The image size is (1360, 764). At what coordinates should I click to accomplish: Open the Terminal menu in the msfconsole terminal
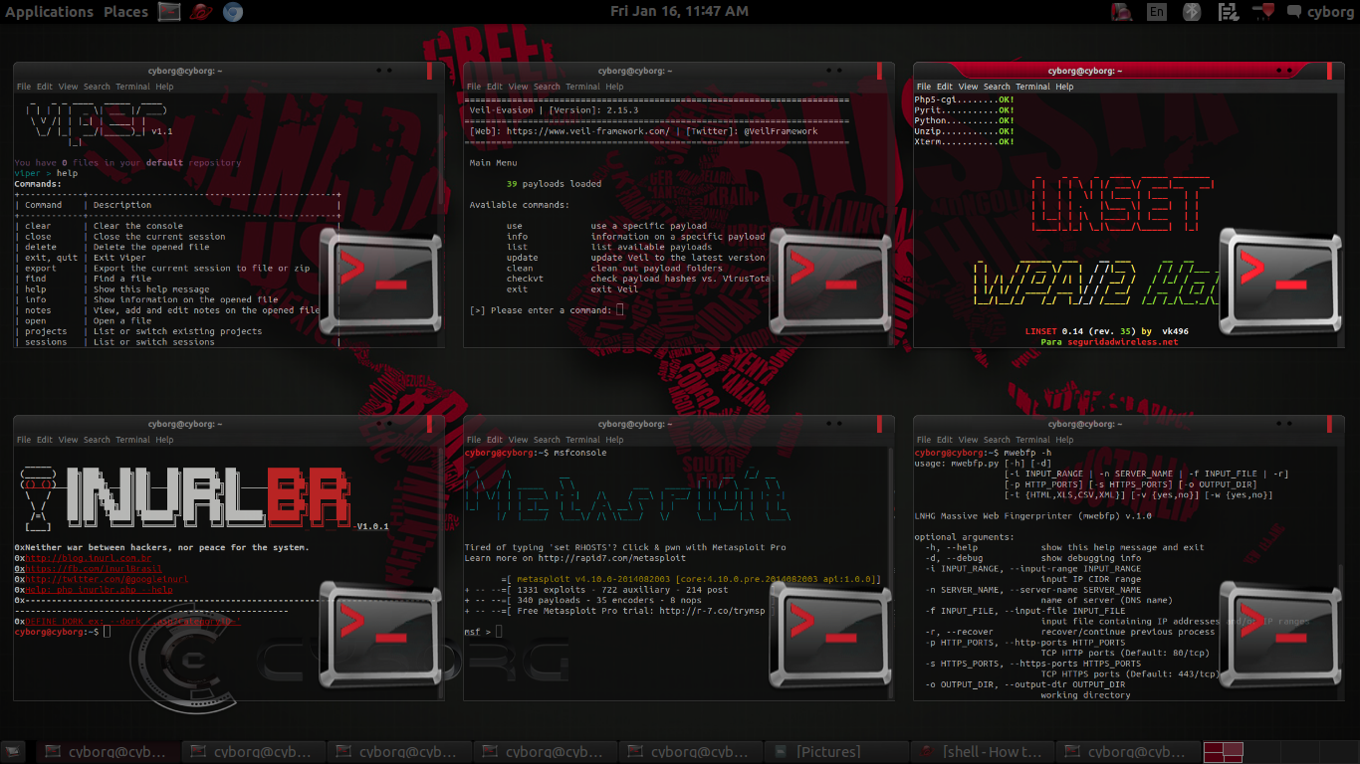pos(582,439)
